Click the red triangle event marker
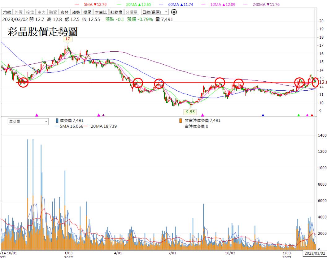Image resolution: width=327 pixels, height=258 pixels. click(312, 115)
